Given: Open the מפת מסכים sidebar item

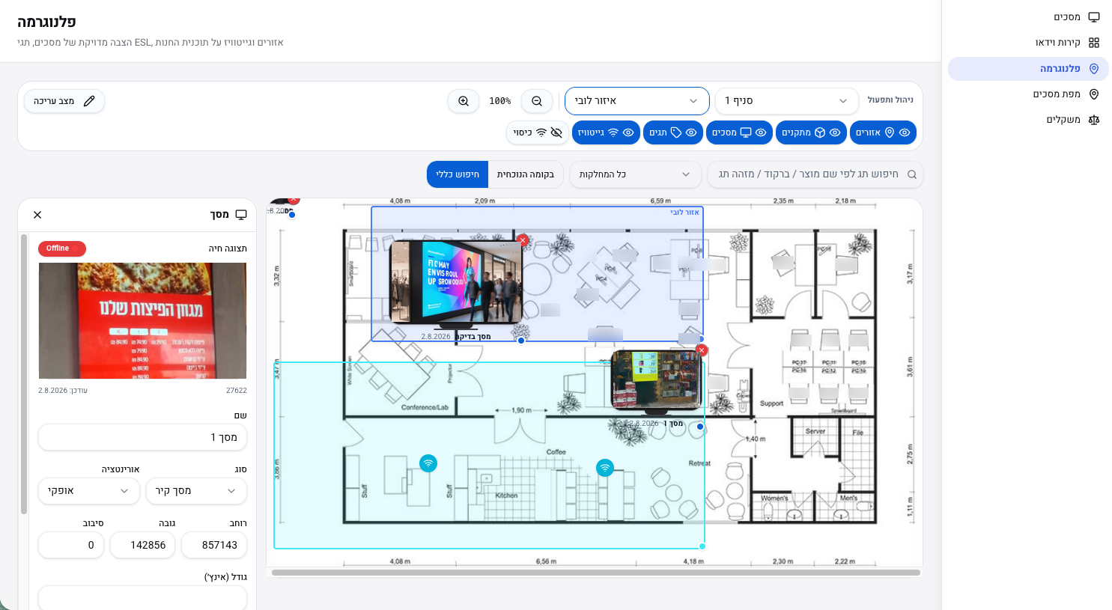Looking at the screenshot, I should click(1028, 94).
